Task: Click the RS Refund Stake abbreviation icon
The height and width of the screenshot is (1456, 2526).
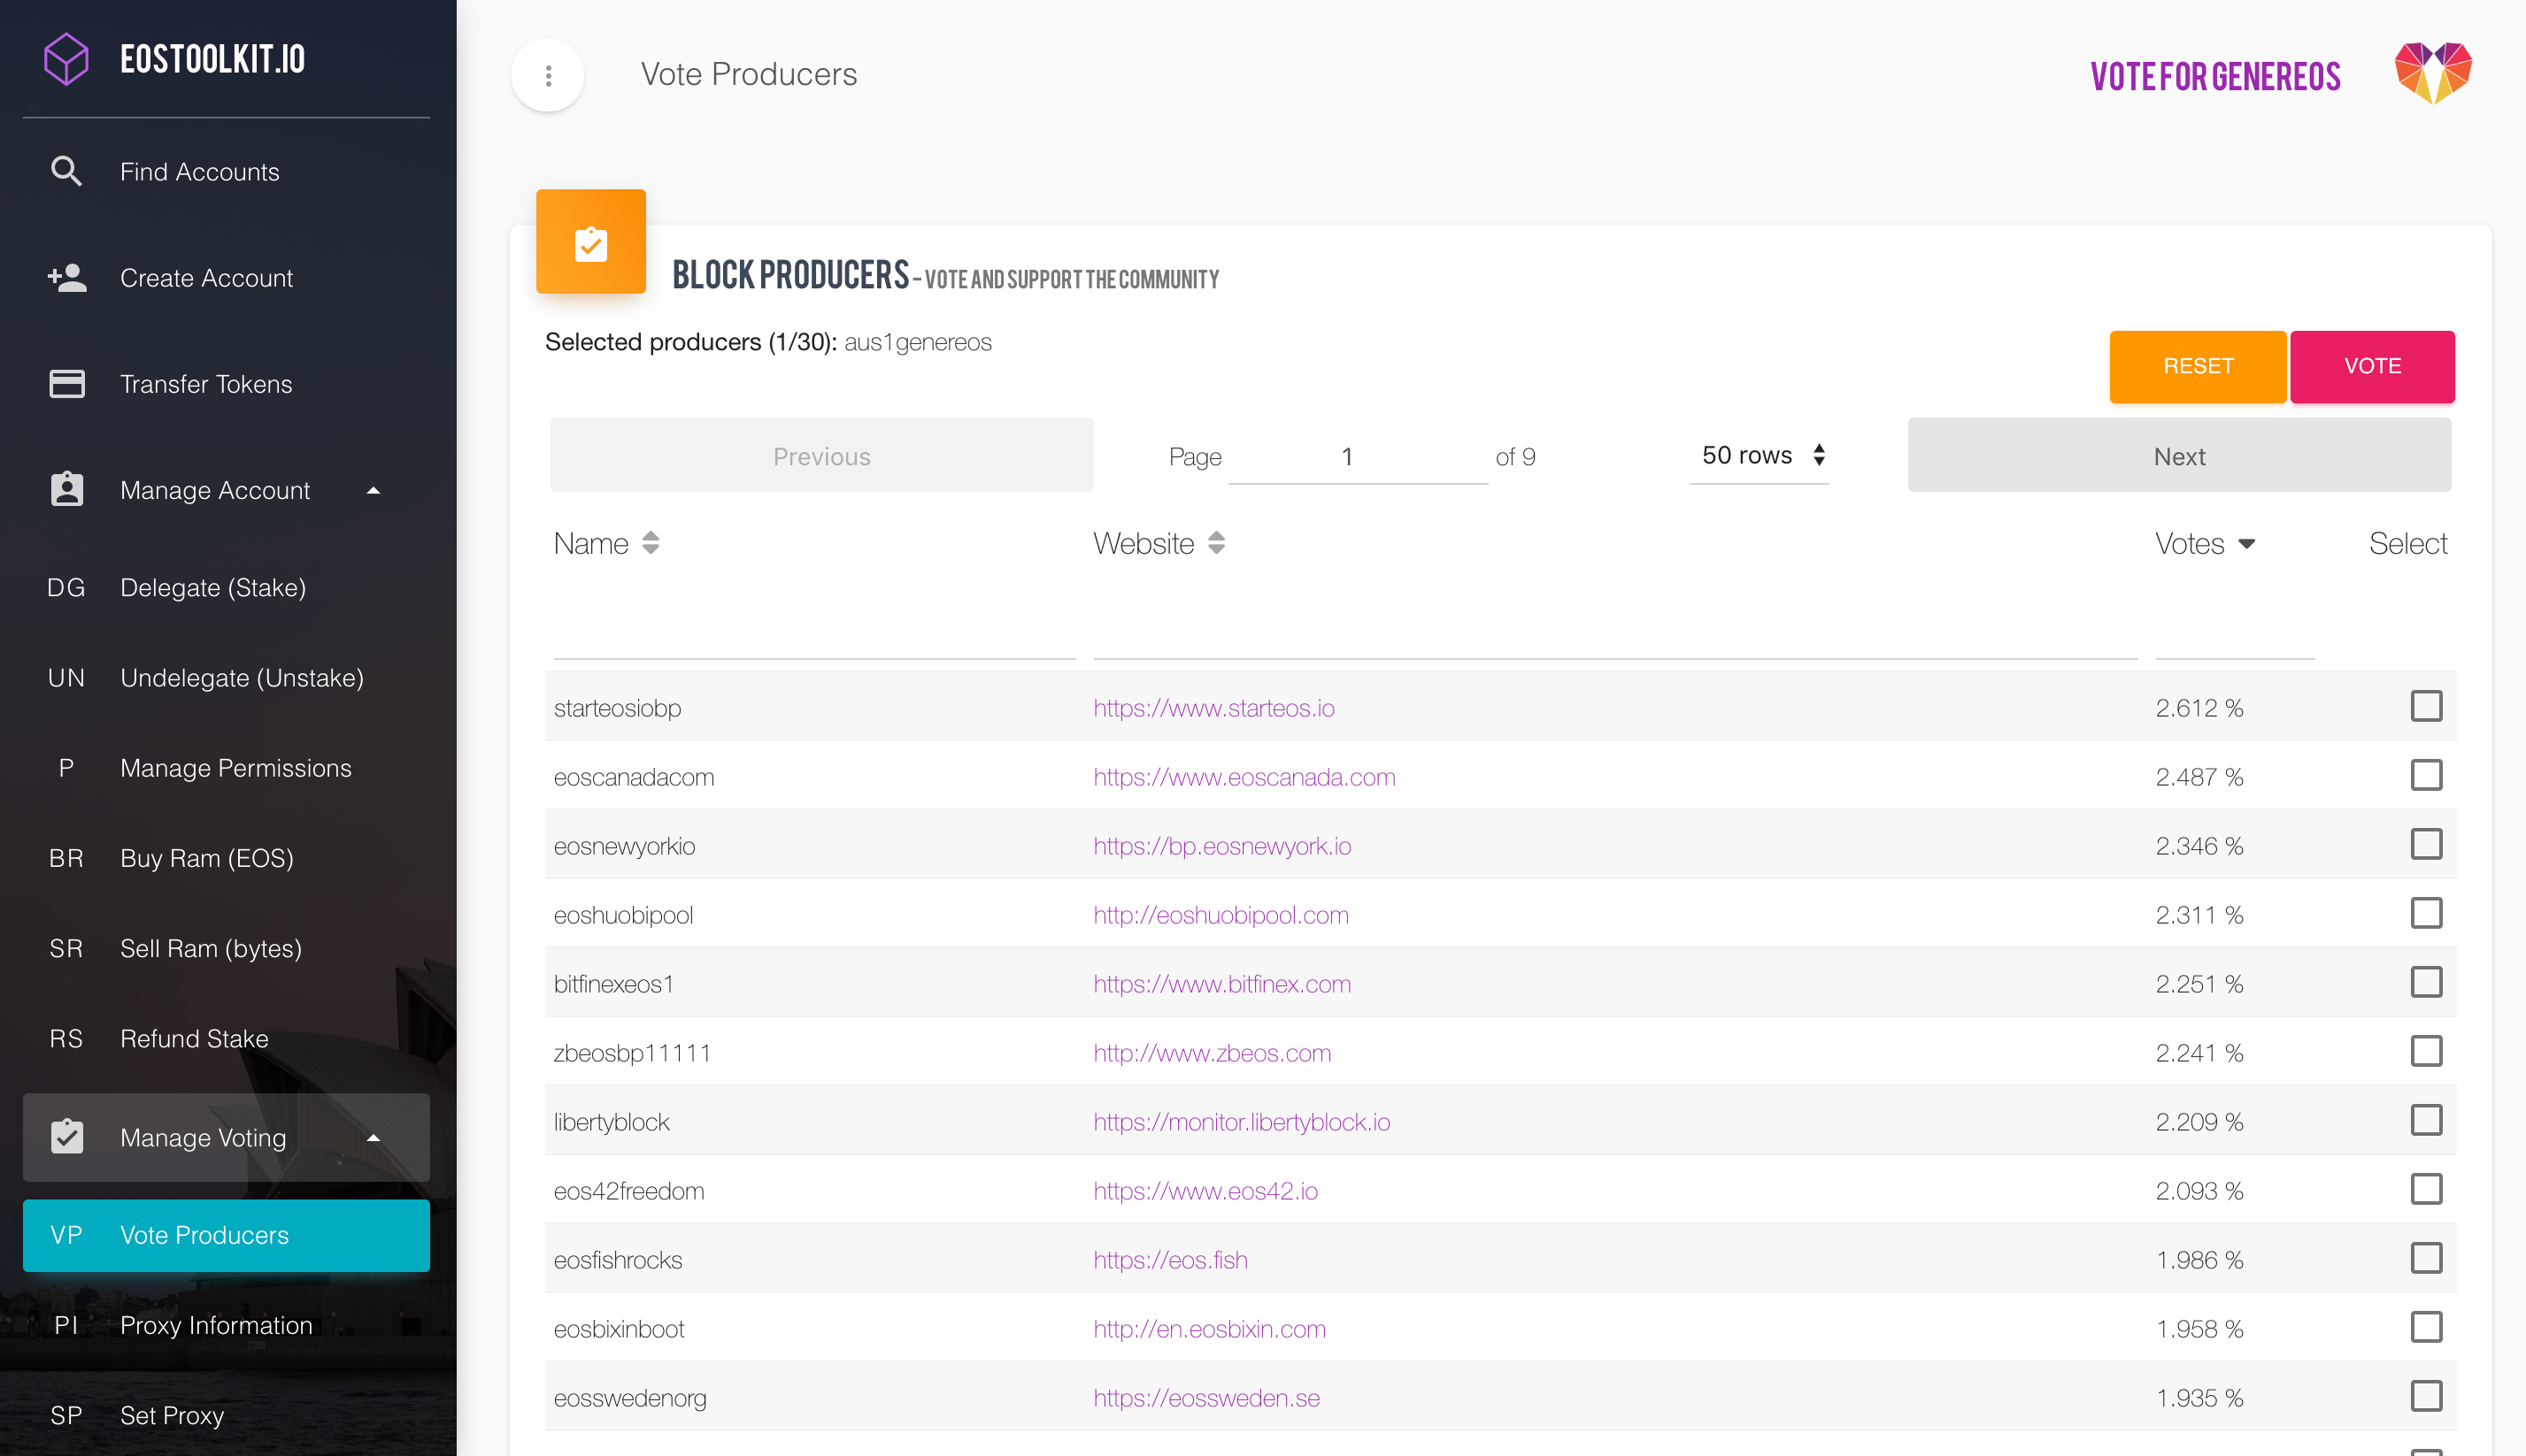Action: click(66, 1038)
